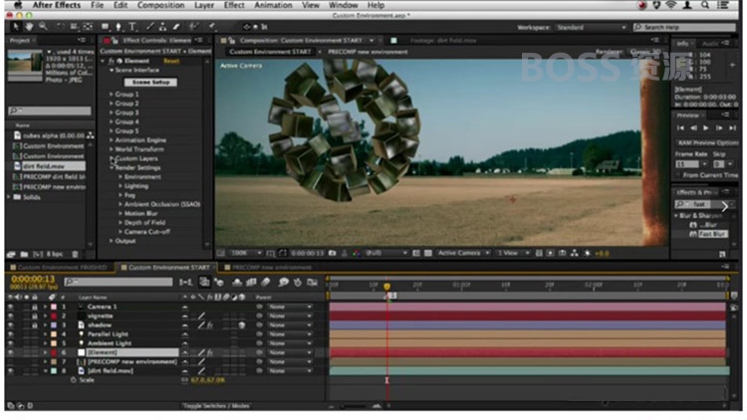The image size is (747, 420).
Task: Collapse Render Settings section
Action: click(111, 167)
